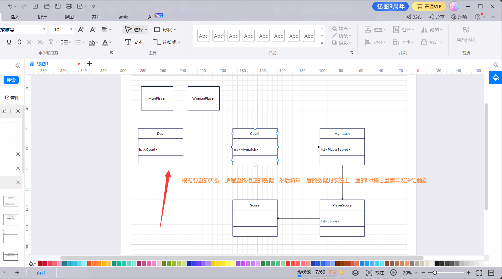Switch to the 符号 ribbon tab
The image size is (502, 279).
pos(96,17)
